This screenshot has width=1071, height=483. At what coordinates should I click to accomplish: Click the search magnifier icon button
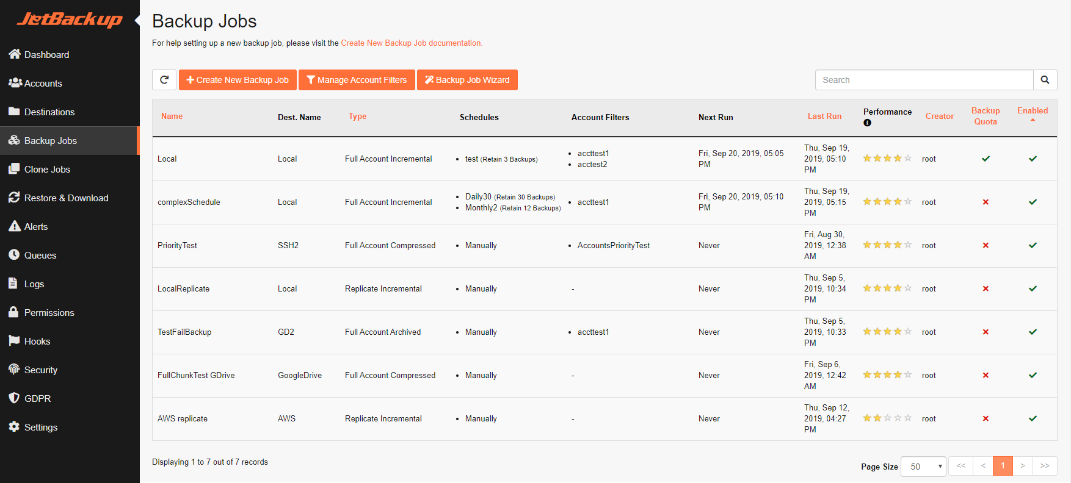pyautogui.click(x=1045, y=80)
